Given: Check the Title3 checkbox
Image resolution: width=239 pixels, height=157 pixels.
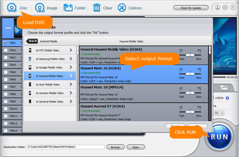Looking at the screenshot, I should coord(6,57).
